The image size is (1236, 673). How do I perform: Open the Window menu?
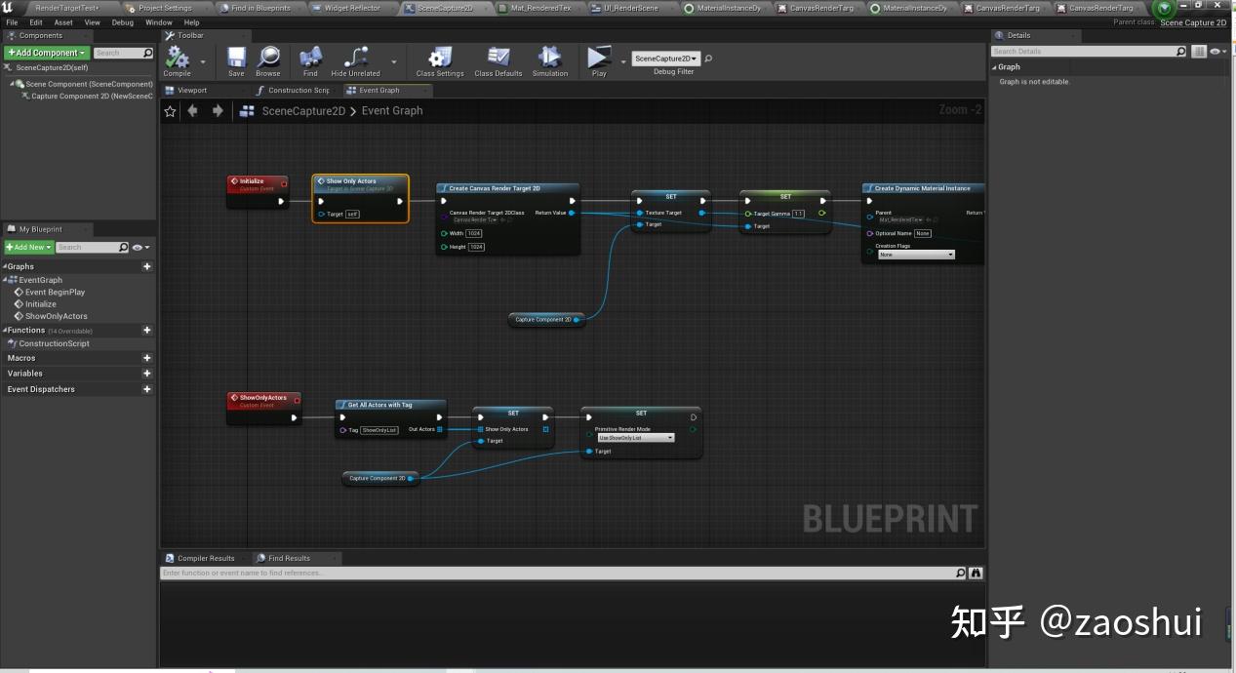[159, 22]
